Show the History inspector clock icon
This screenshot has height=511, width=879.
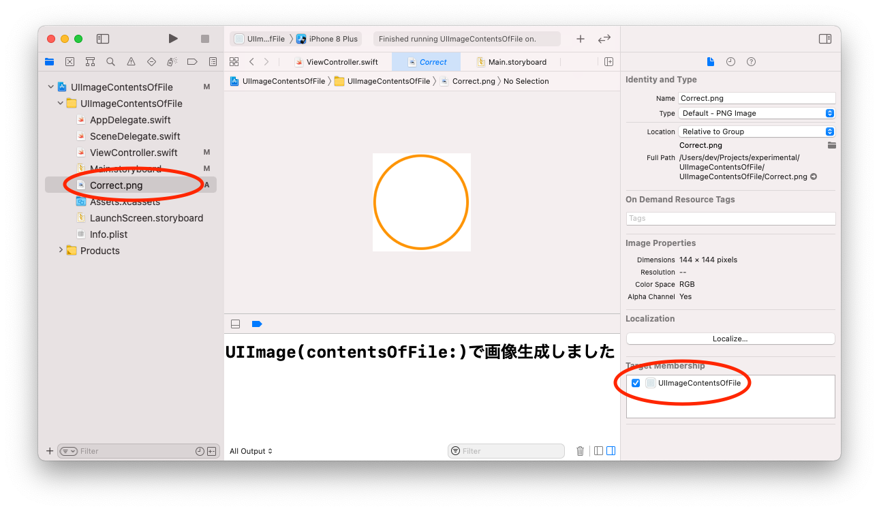coord(730,61)
